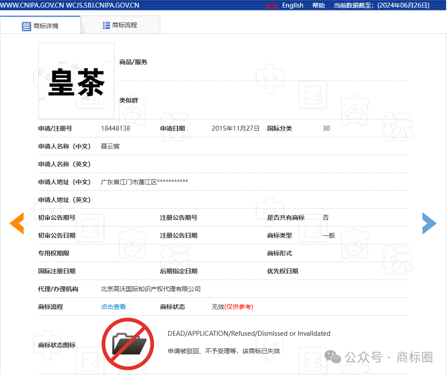Click the 商标详情 tab list icon
This screenshot has width=447, height=375.
(x=27, y=26)
